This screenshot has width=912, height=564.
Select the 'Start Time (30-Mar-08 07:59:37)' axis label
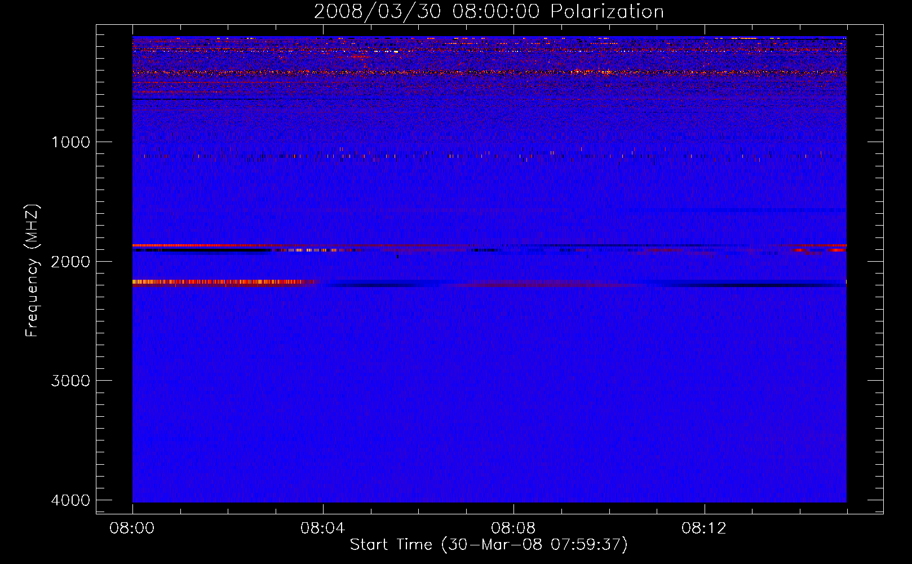tap(489, 545)
